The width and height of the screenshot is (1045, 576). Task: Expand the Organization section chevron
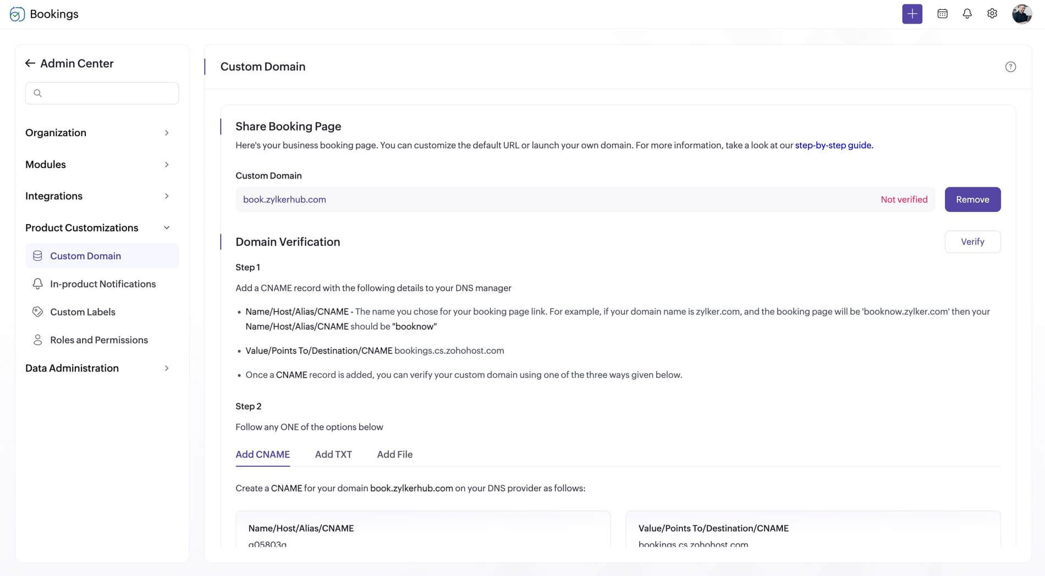click(x=167, y=133)
